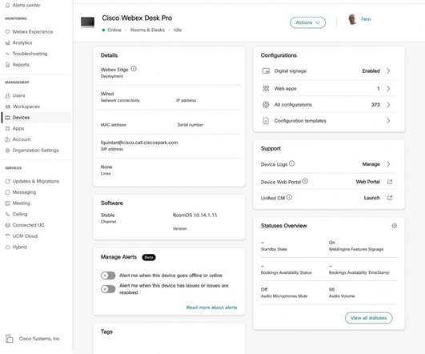Click Manage for Device Logs
425x354 pixels.
pos(371,164)
